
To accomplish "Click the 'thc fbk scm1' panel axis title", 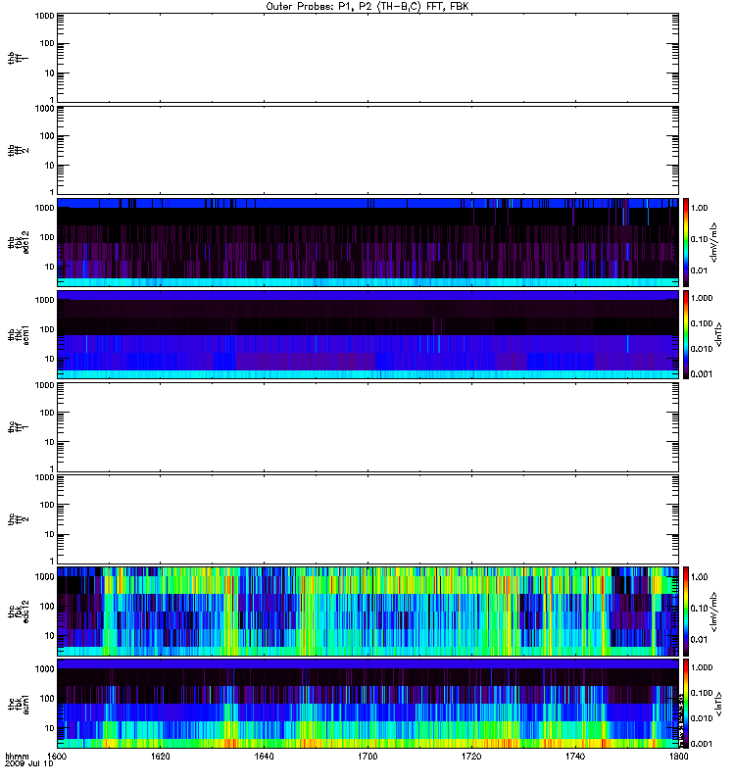I will 19,704.
